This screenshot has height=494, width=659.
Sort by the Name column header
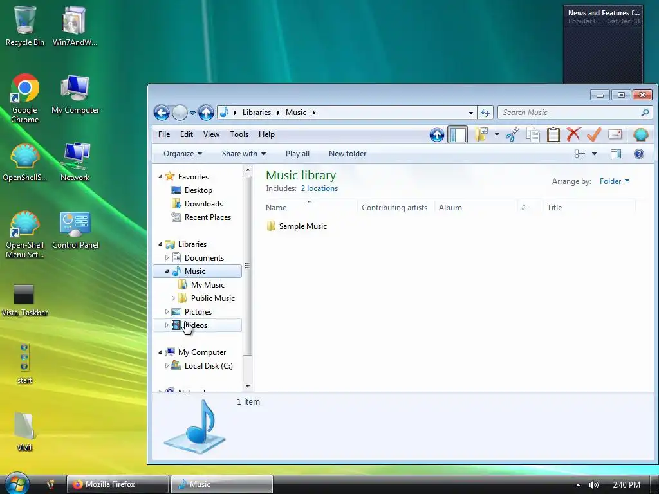point(310,208)
